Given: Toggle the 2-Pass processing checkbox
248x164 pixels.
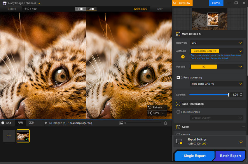Looking at the screenshot, I should (178, 78).
